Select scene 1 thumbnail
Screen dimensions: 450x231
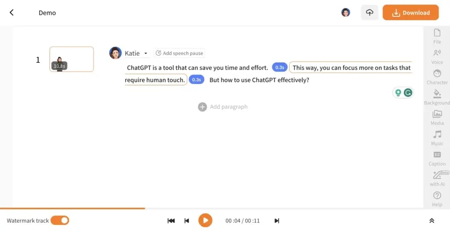click(72, 59)
